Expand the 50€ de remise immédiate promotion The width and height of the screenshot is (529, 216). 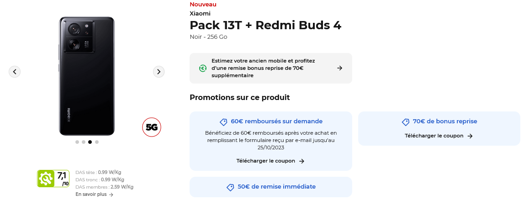click(x=276, y=187)
